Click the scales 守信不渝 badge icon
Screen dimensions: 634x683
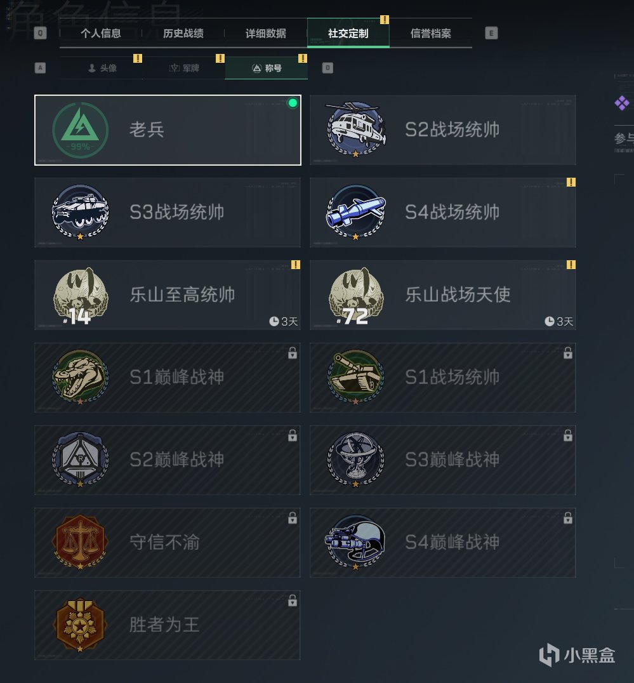[80, 542]
